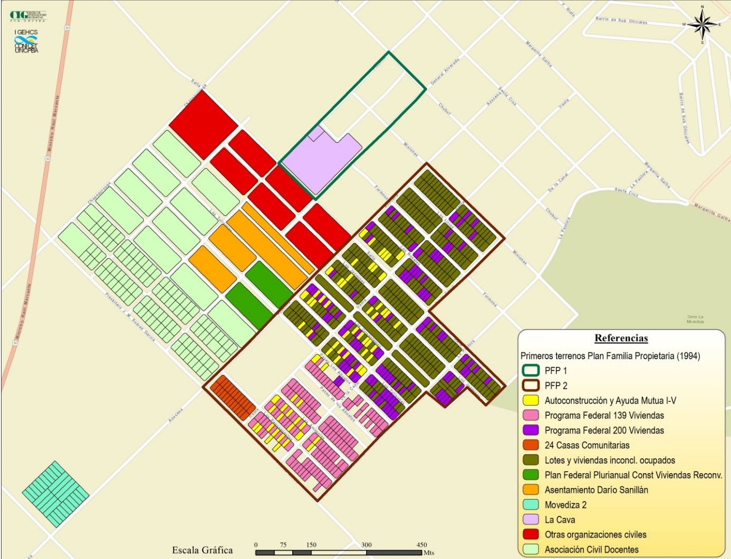Click 'Movediza 2' legend label
The image size is (731, 559).
click(565, 505)
